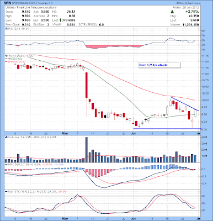Click the MACD(8,17,9) indicator label

[x=34, y=164]
